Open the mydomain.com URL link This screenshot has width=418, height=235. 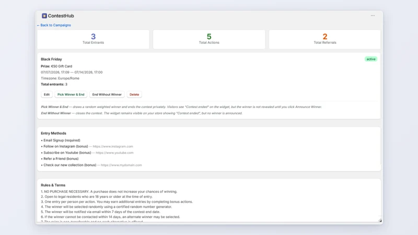[121, 165]
